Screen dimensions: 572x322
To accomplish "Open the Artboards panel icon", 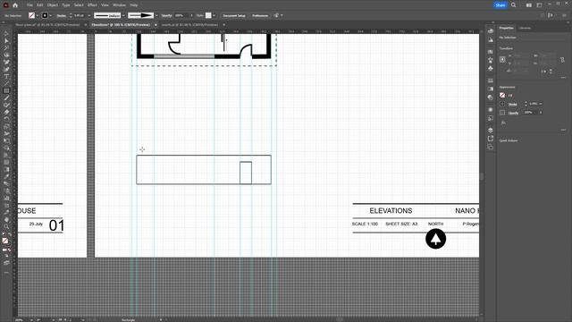I will pyautogui.click(x=491, y=147).
